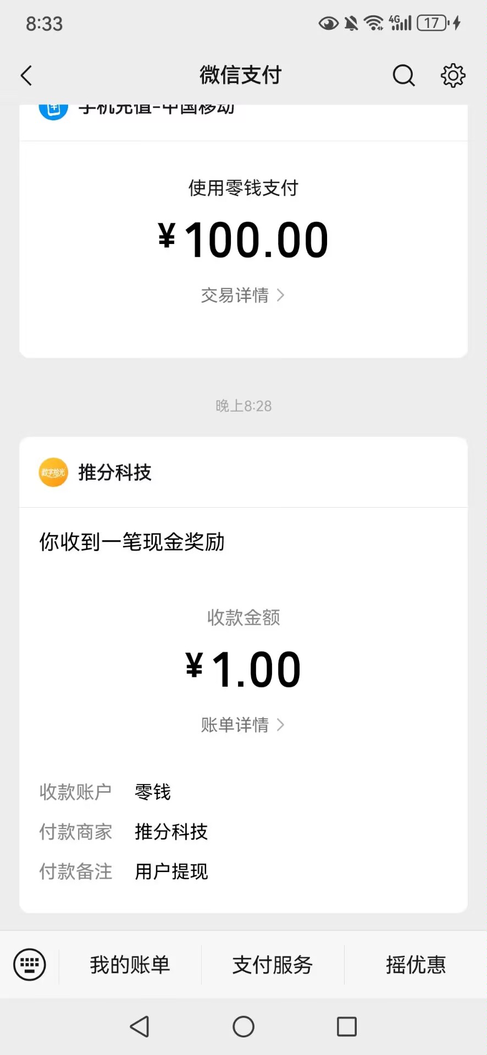Screen dimensions: 487x1055
Task: Open search with magnifier icon
Action: (x=403, y=75)
